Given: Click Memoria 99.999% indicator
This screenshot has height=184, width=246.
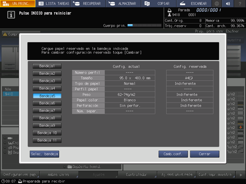Looking at the screenshot, I should 225,20.
